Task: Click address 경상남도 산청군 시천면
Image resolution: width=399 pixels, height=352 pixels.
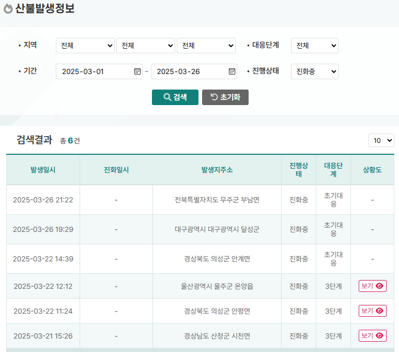Action: [217, 336]
